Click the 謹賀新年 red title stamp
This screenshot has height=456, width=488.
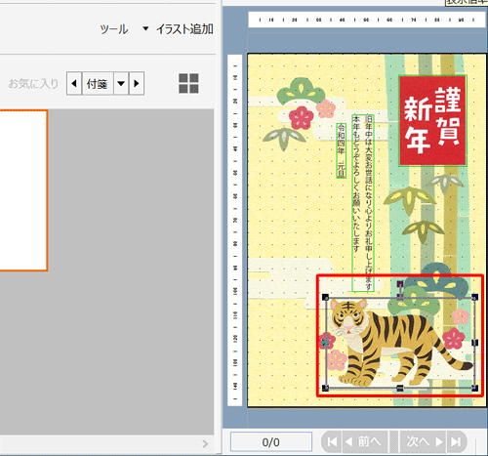coord(432,121)
